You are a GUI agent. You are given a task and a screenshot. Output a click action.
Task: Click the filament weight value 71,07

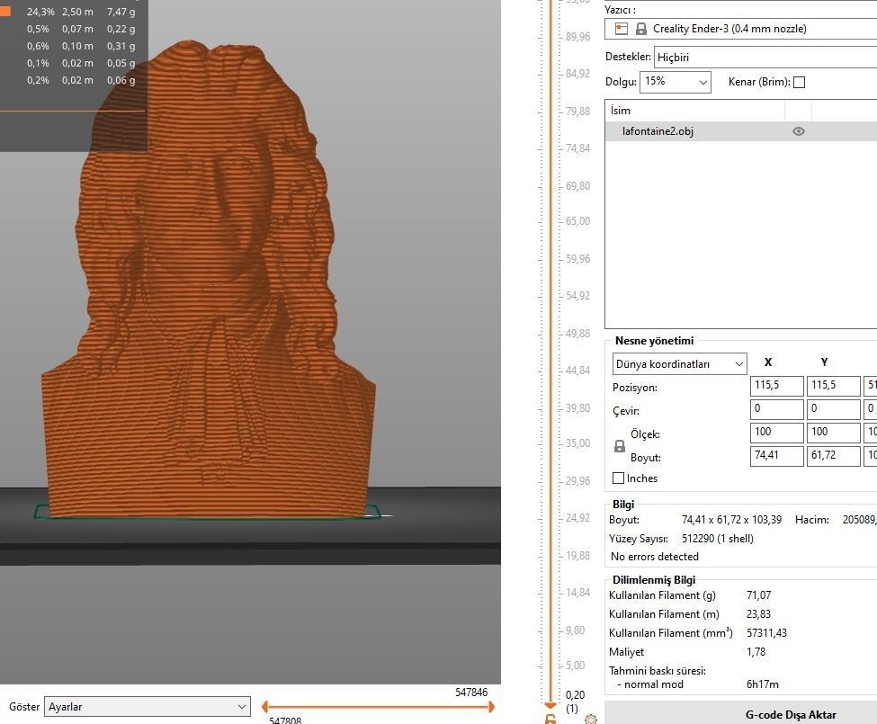tap(758, 595)
